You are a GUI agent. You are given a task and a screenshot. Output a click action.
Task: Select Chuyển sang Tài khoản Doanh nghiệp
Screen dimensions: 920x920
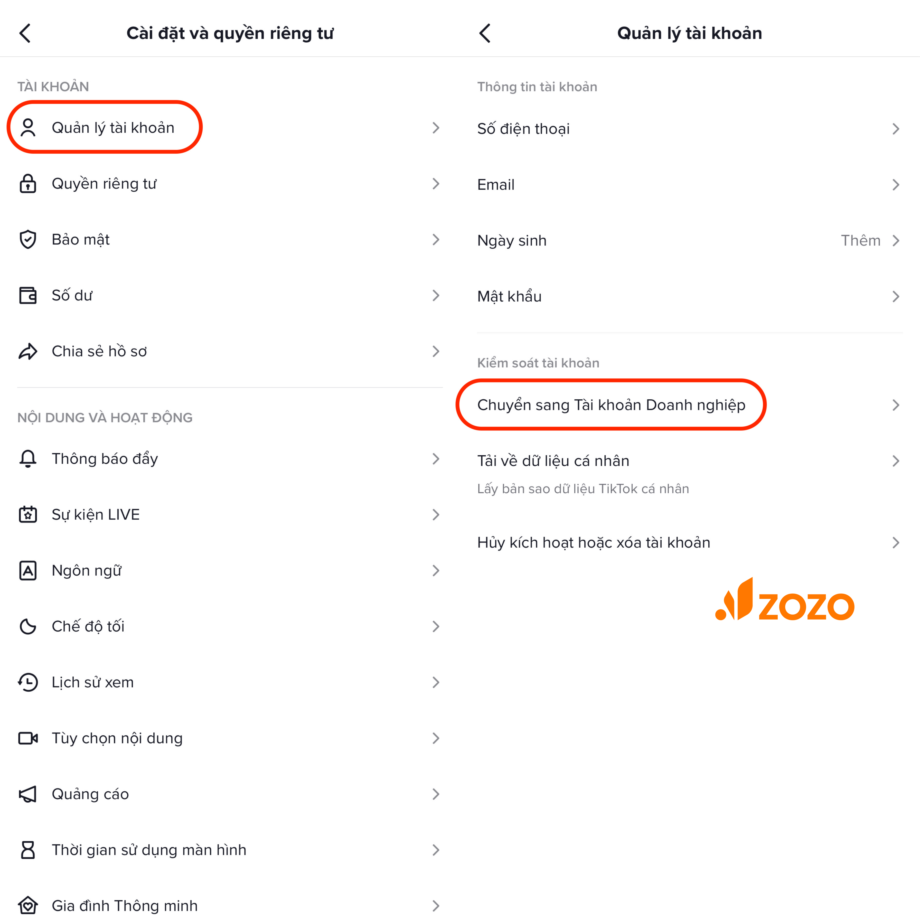coord(690,405)
